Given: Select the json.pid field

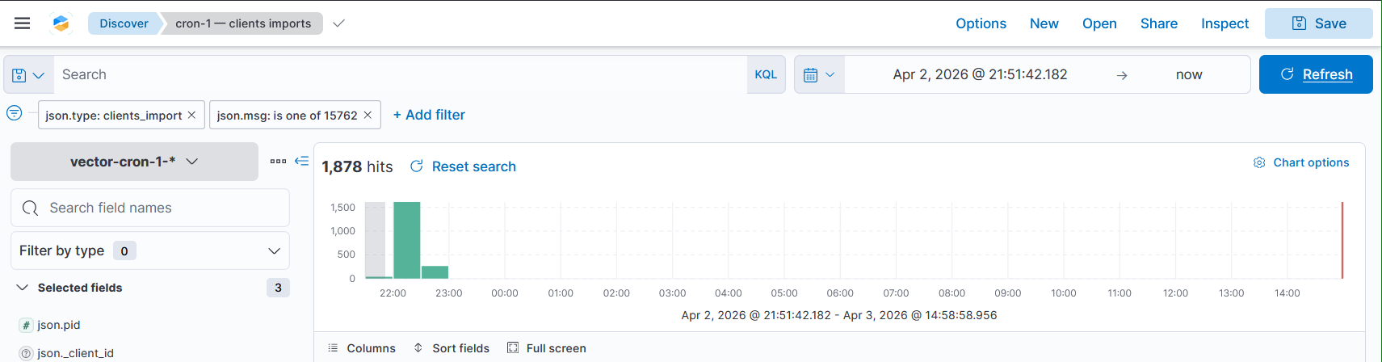Looking at the screenshot, I should (x=58, y=325).
